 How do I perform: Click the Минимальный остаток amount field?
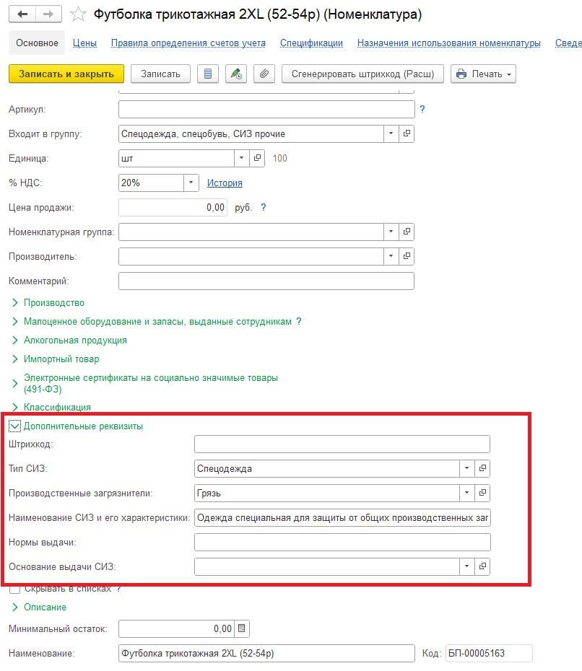176,628
